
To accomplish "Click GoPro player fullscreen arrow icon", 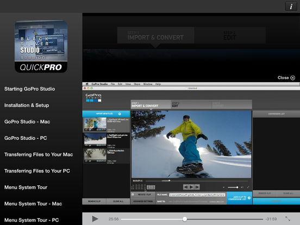I will point(248,187).
